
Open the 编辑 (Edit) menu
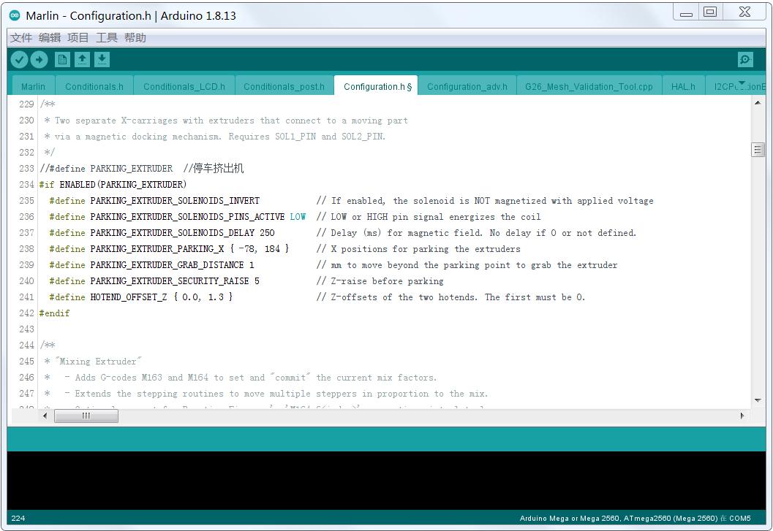[x=50, y=38]
